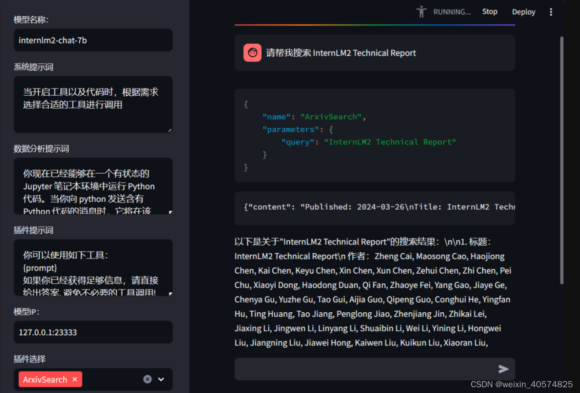Click the main chat vertical scrollbar
Image resolution: width=580 pixels, height=393 pixels.
[x=561, y=160]
